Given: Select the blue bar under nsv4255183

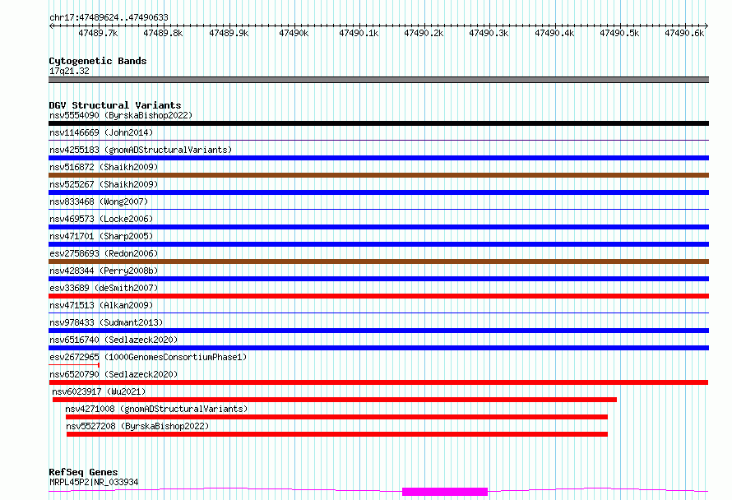Looking at the screenshot, I should 378,158.
